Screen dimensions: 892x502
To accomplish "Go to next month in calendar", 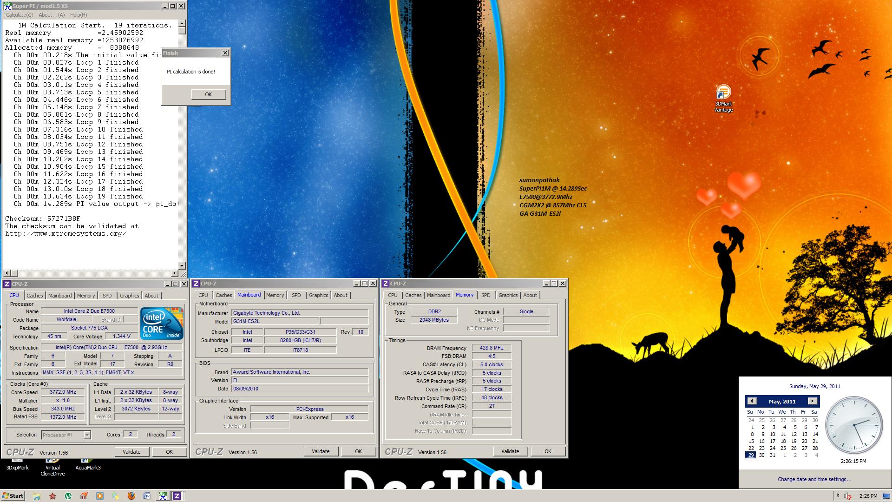I will click(812, 401).
